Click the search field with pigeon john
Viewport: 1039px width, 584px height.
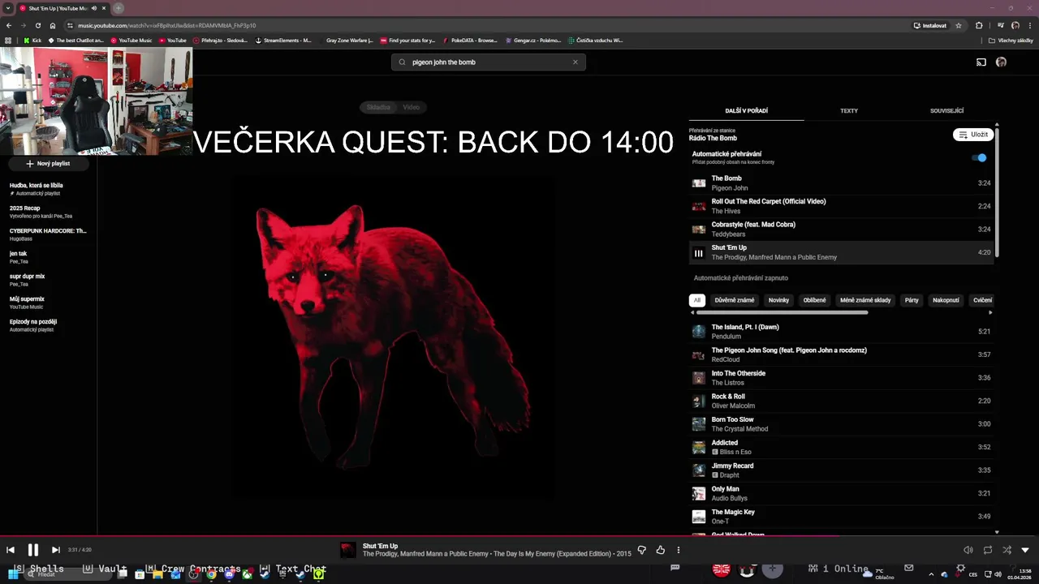coord(489,62)
